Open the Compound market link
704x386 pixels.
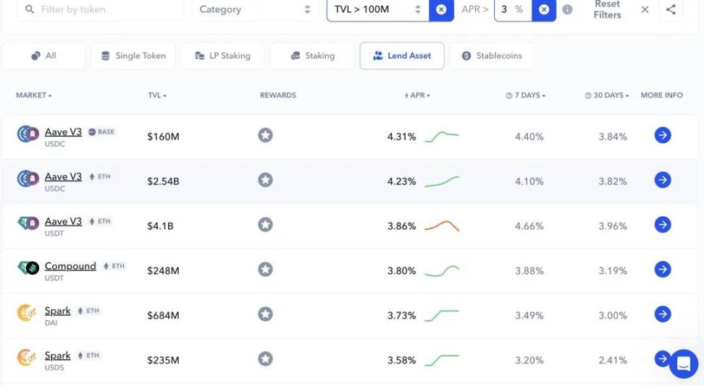click(70, 266)
